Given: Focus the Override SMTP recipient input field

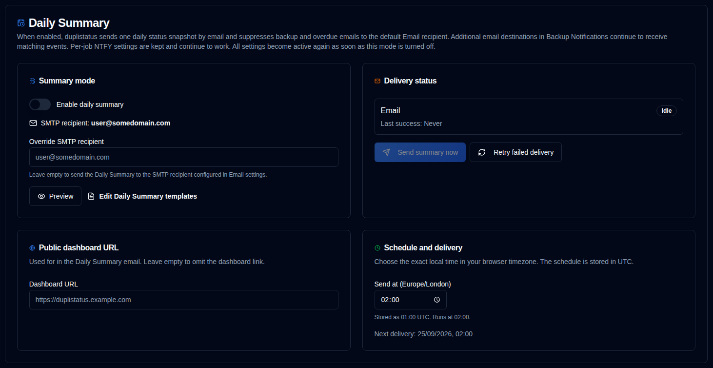Looking at the screenshot, I should (184, 157).
